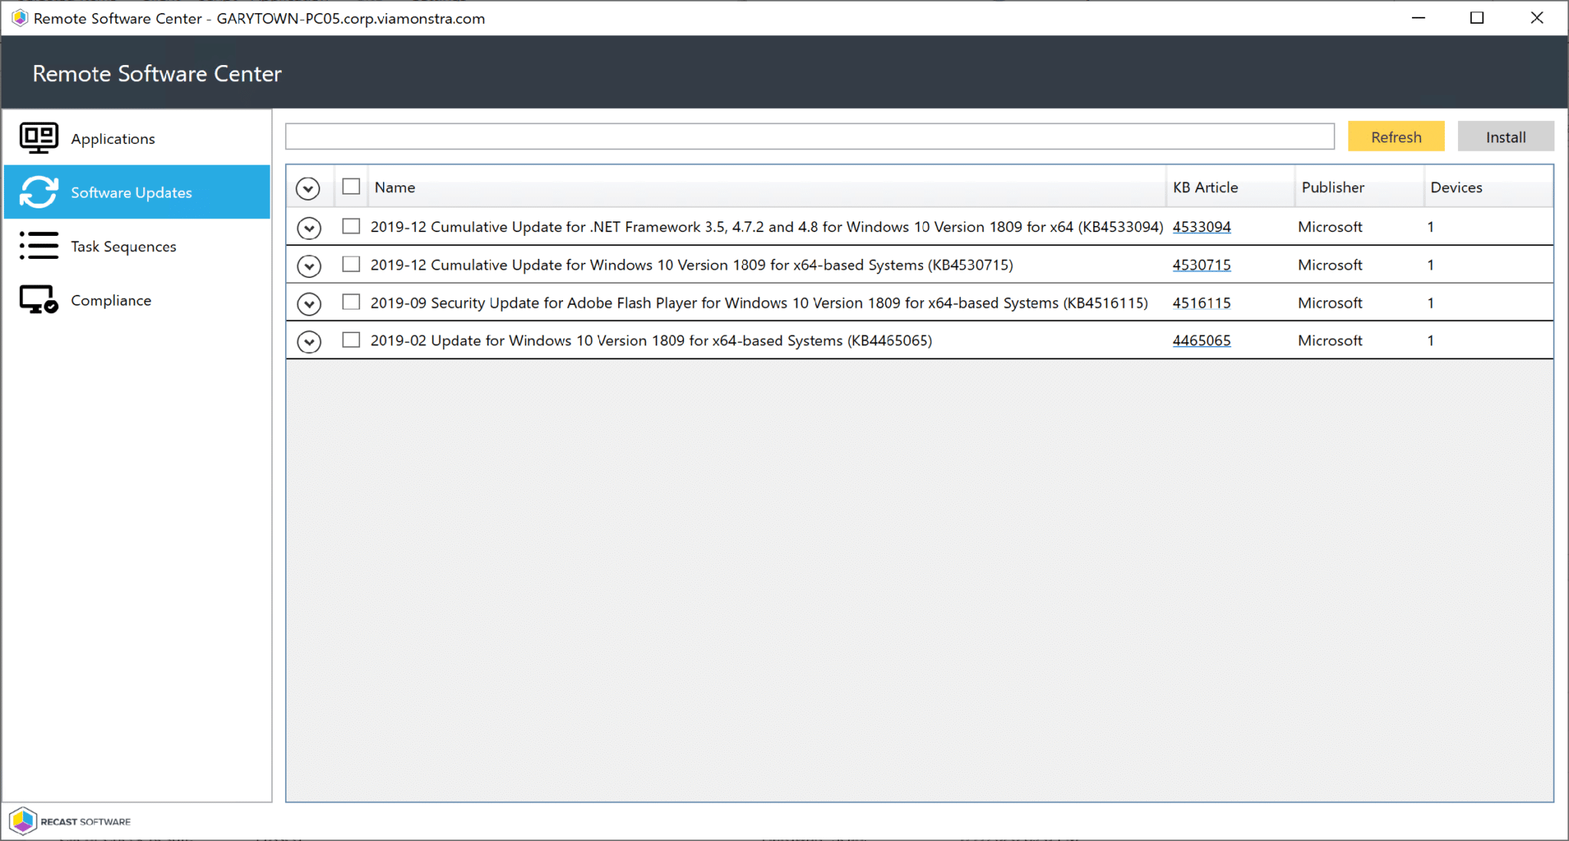
Task: Select the 2019-12 Windows 10 Cumulative Update name
Action: coord(692,265)
